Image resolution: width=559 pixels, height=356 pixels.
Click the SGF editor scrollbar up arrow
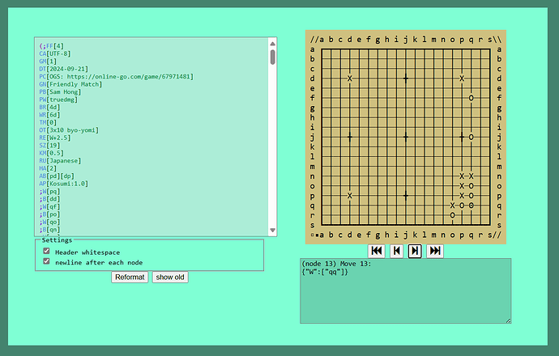(273, 44)
